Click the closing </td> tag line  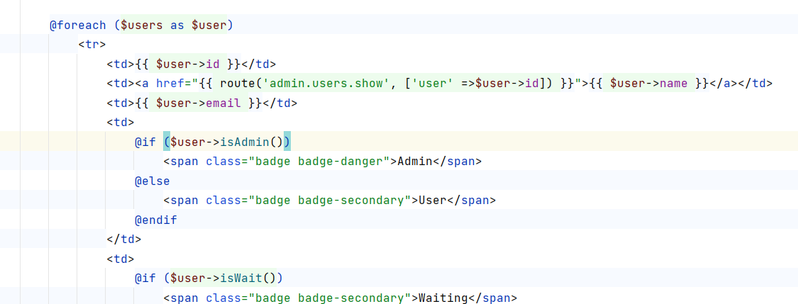click(124, 239)
